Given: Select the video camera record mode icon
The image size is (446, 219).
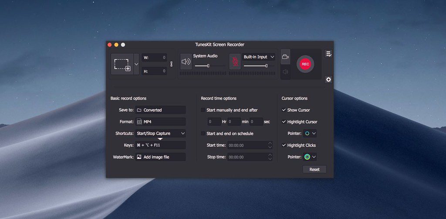Looking at the screenshot, I should [285, 57].
